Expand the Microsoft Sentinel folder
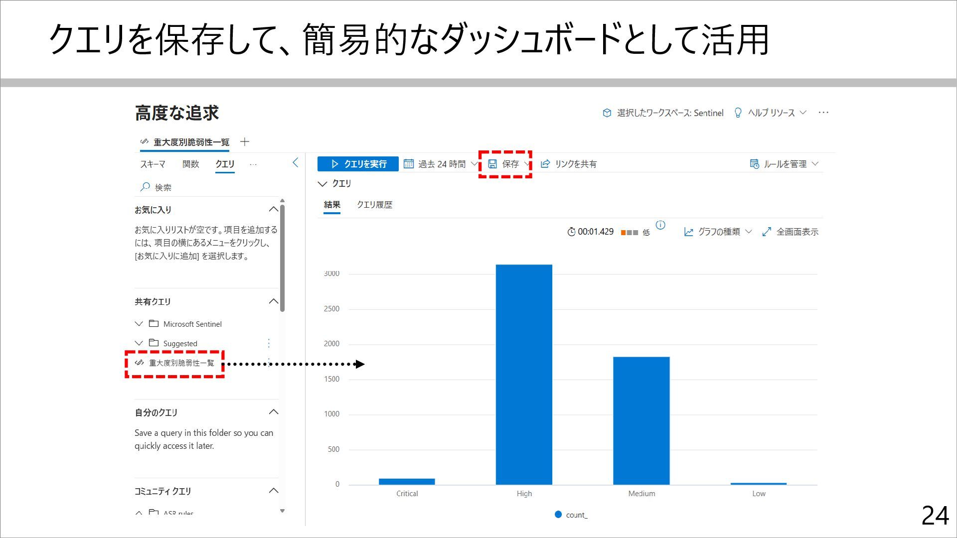The image size is (957, 538). (139, 324)
